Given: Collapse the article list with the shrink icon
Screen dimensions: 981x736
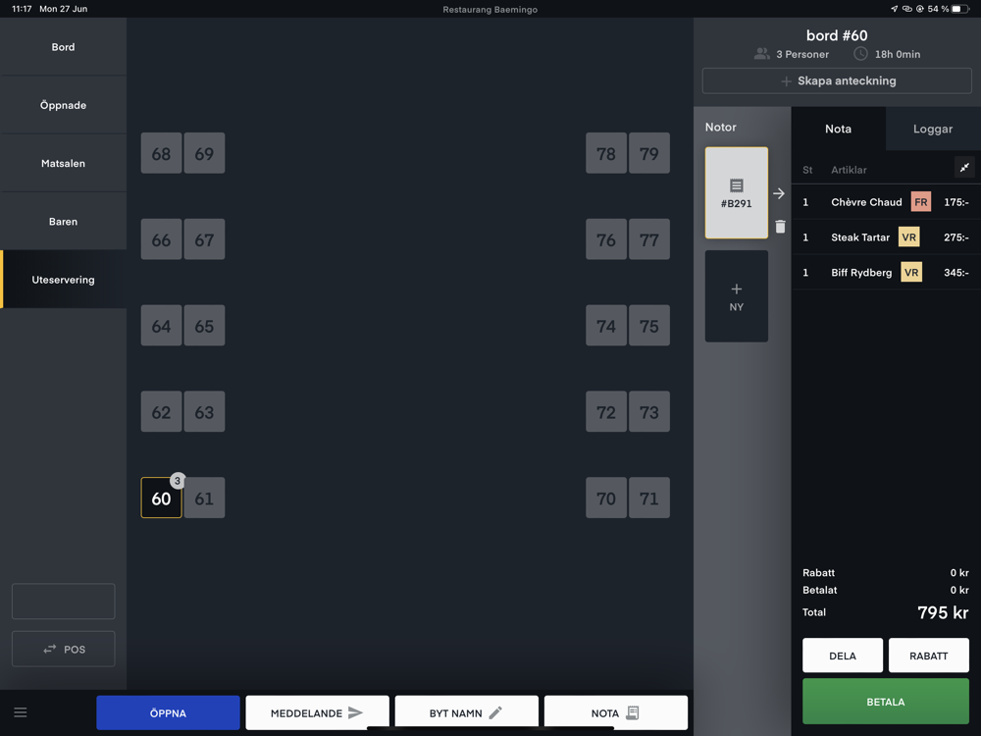Looking at the screenshot, I should point(964,168).
